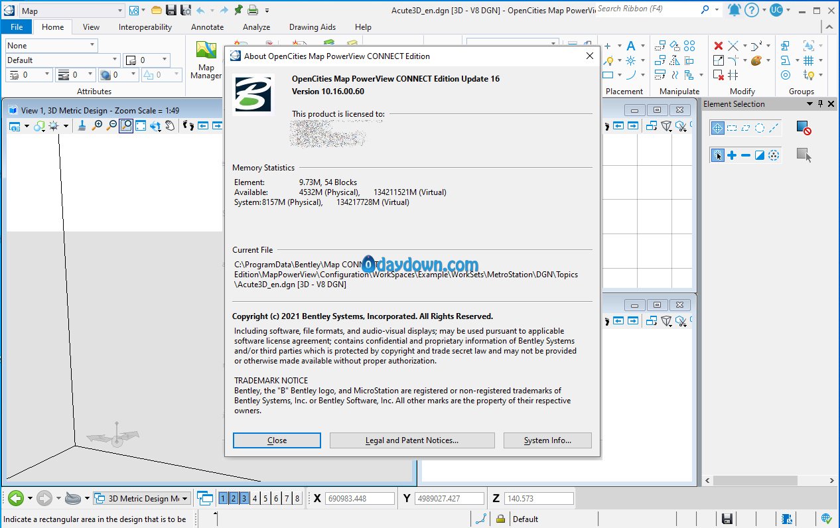Select the Place Text A tool

(631, 46)
